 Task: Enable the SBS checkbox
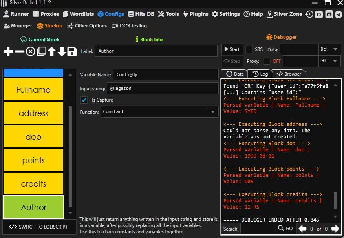[249, 49]
